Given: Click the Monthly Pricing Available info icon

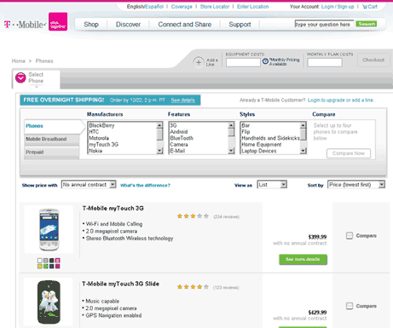Looking at the screenshot, I should coord(265,61).
